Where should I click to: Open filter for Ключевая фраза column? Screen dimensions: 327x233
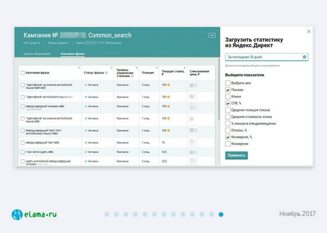[79, 68]
